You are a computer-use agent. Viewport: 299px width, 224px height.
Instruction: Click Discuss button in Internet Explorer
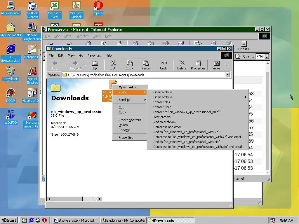click(244, 46)
